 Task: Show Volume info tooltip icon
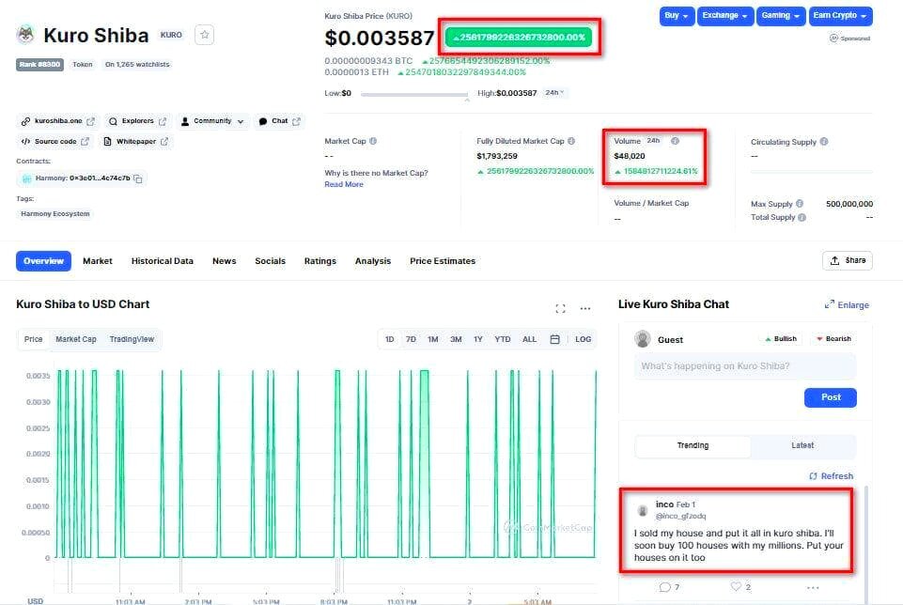(675, 141)
